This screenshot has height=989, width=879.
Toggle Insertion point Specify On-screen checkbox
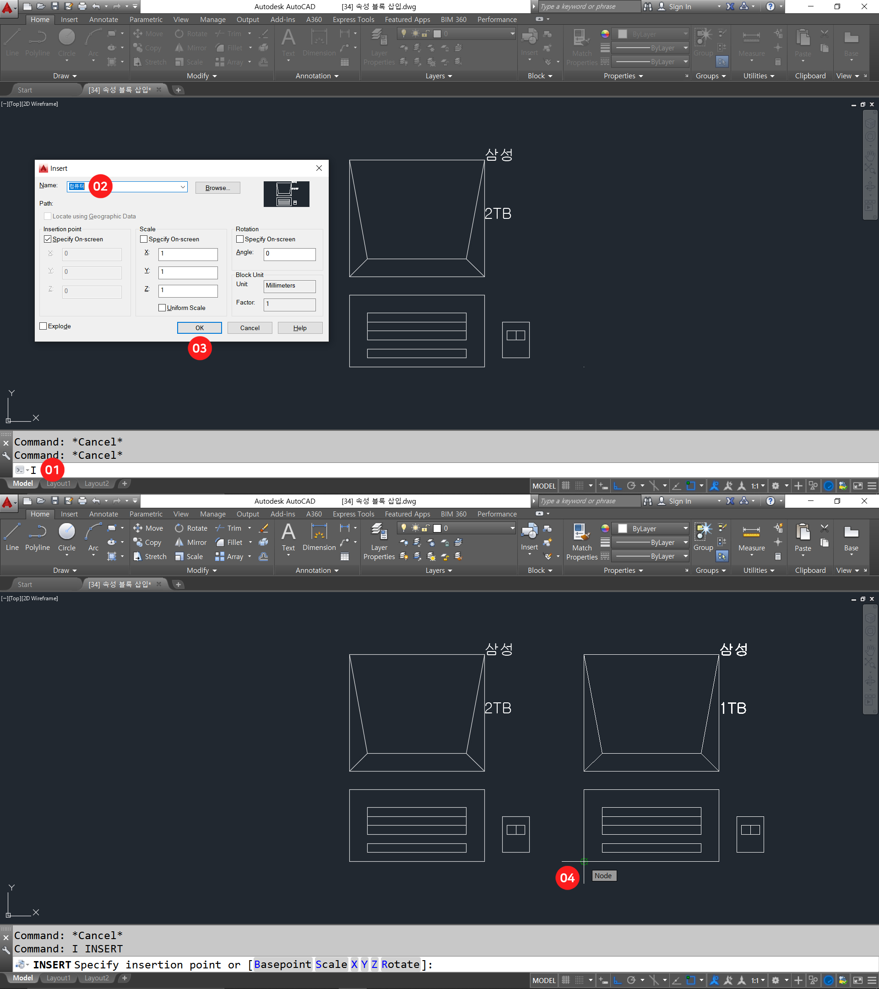coord(48,239)
